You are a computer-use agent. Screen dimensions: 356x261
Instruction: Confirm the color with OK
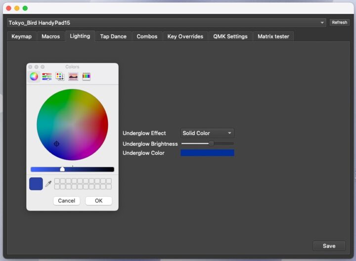click(98, 201)
